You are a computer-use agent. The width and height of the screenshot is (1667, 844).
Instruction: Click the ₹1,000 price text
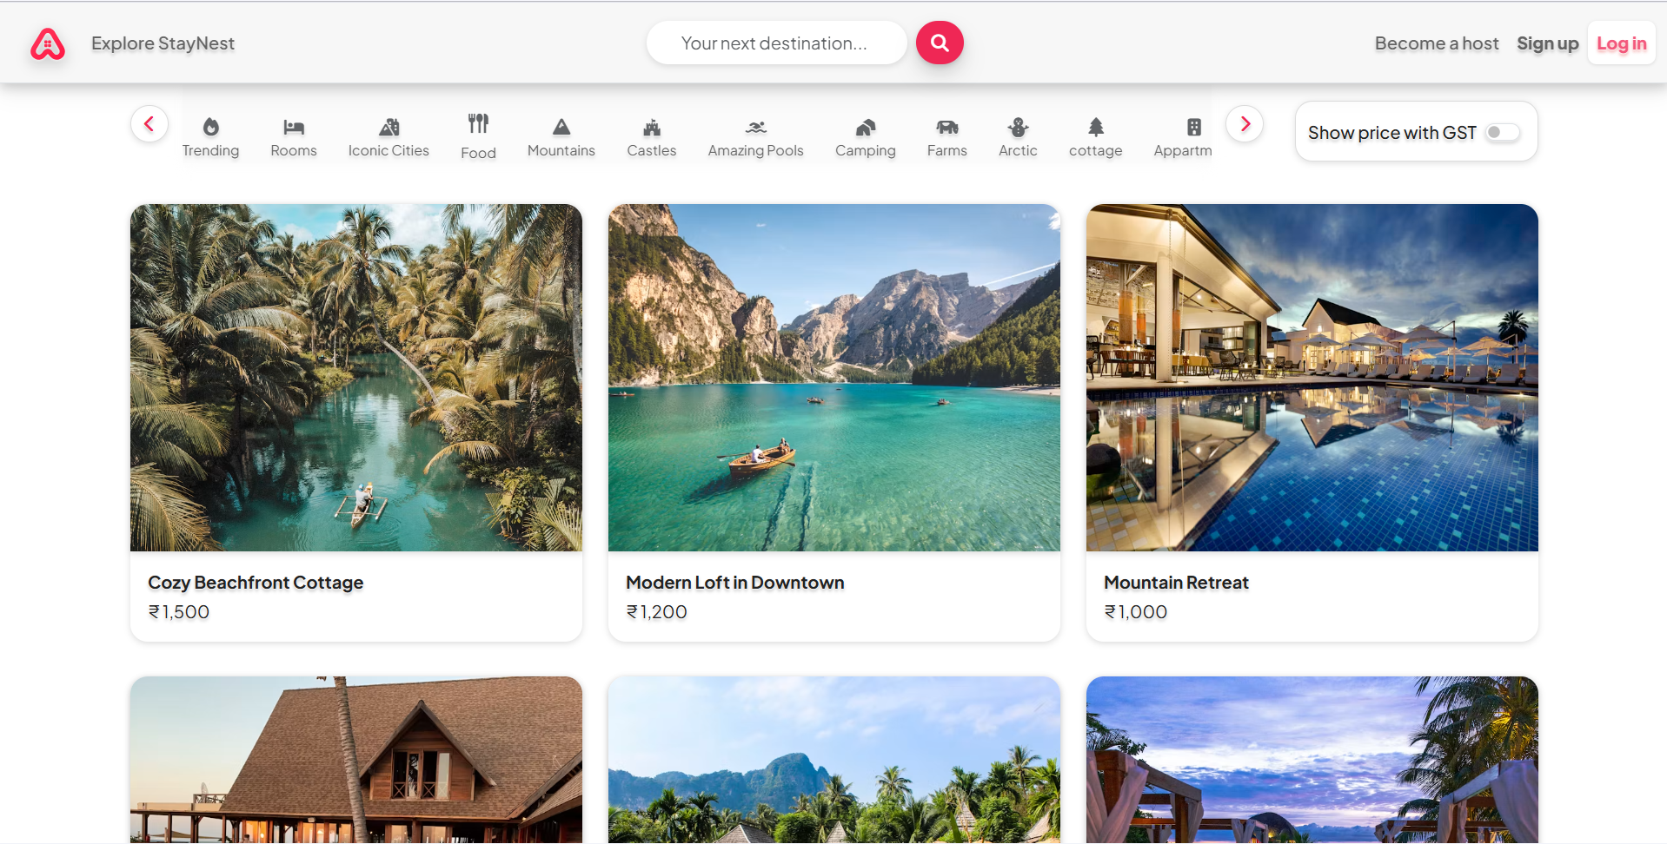[1136, 612]
